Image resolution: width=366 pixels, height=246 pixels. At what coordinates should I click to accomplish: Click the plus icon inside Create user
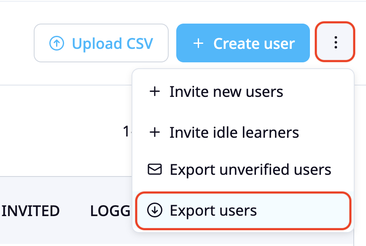tap(198, 43)
